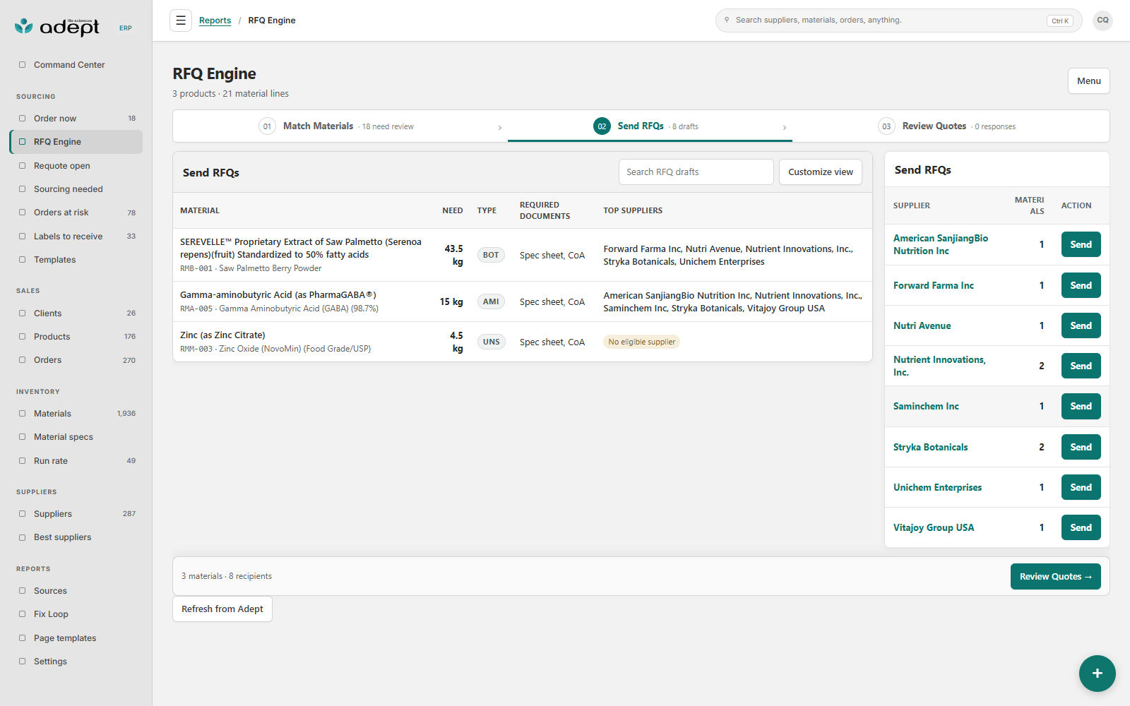Open the CQ user avatar
Screen dimensions: 1130x706
click(x=1102, y=20)
